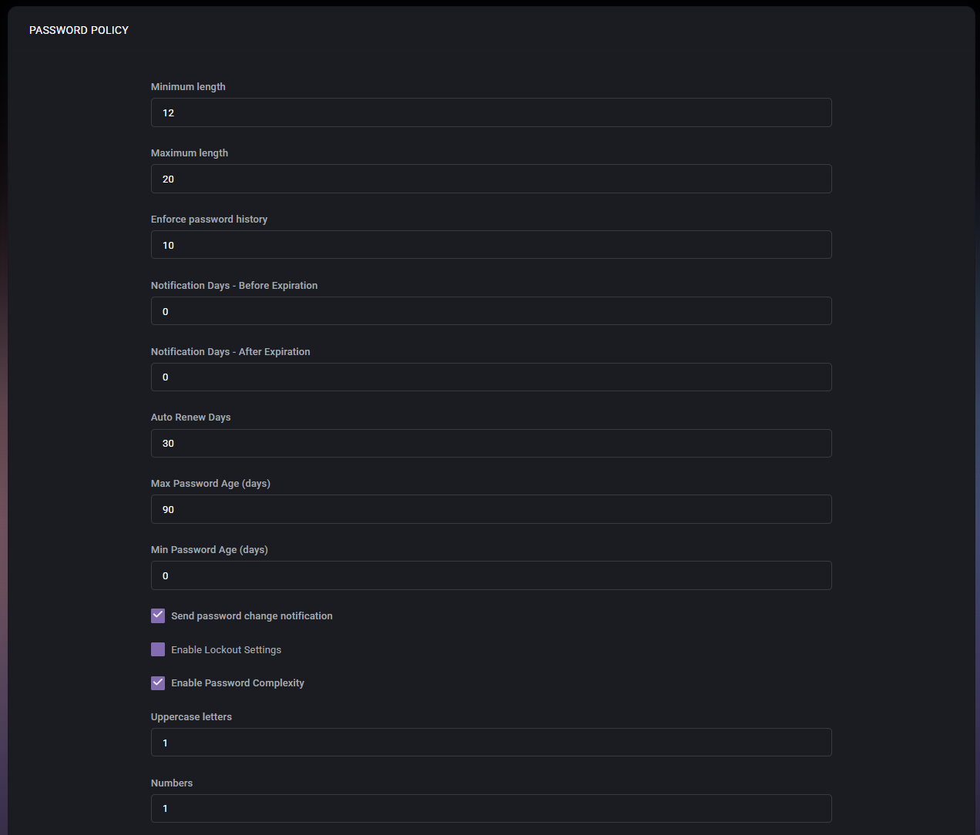This screenshot has width=980, height=835.
Task: Enable the Lockout Settings checkbox
Action: 158,649
